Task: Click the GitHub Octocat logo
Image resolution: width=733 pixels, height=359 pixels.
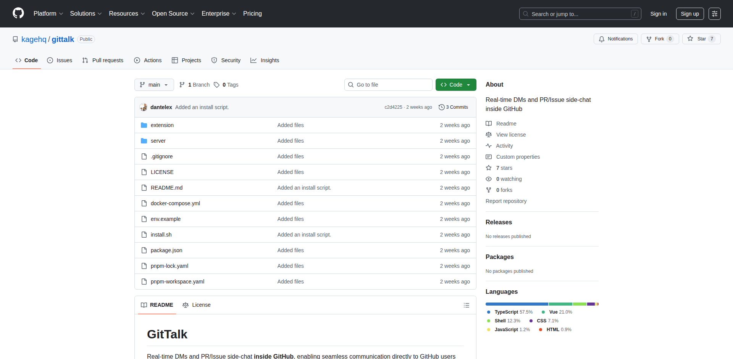Action: click(x=18, y=13)
